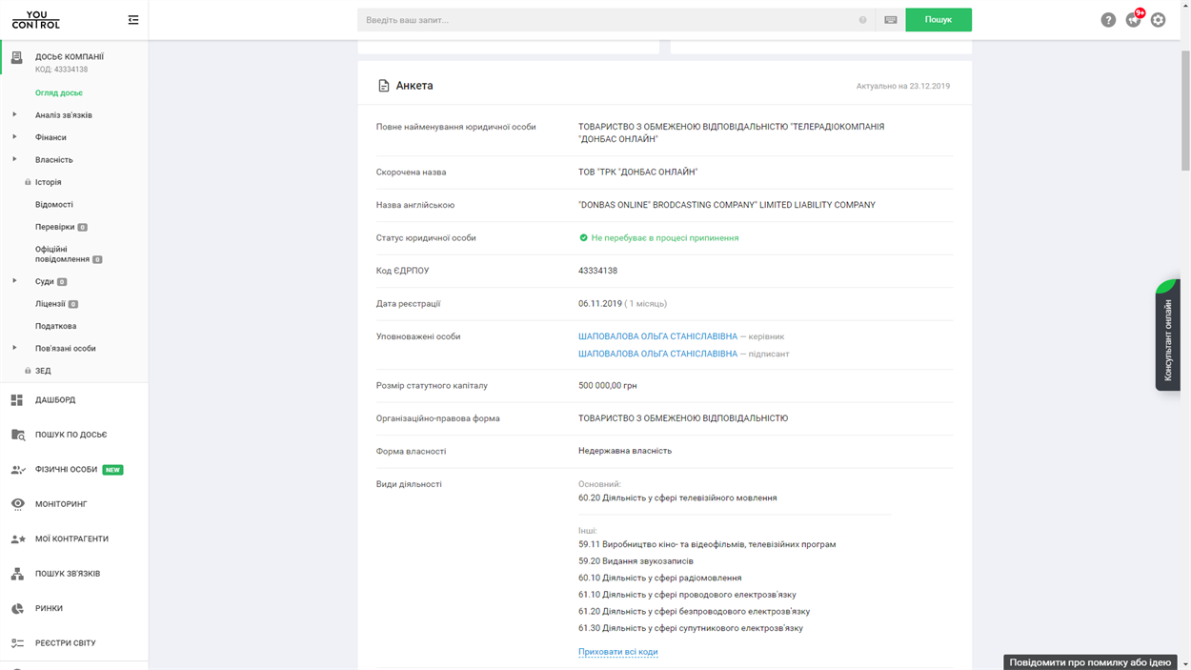Click the green Пошук button
The image size is (1191, 670).
point(939,20)
